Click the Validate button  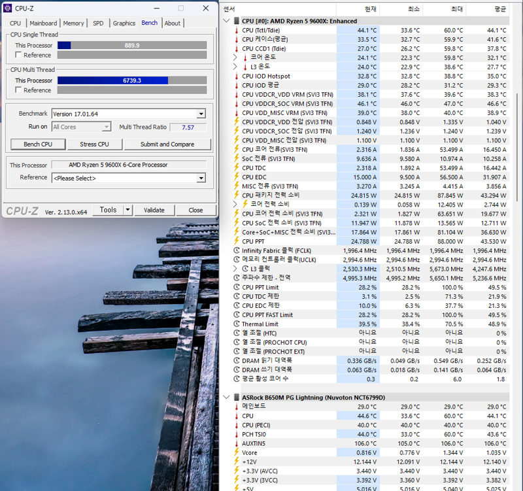pyautogui.click(x=154, y=210)
